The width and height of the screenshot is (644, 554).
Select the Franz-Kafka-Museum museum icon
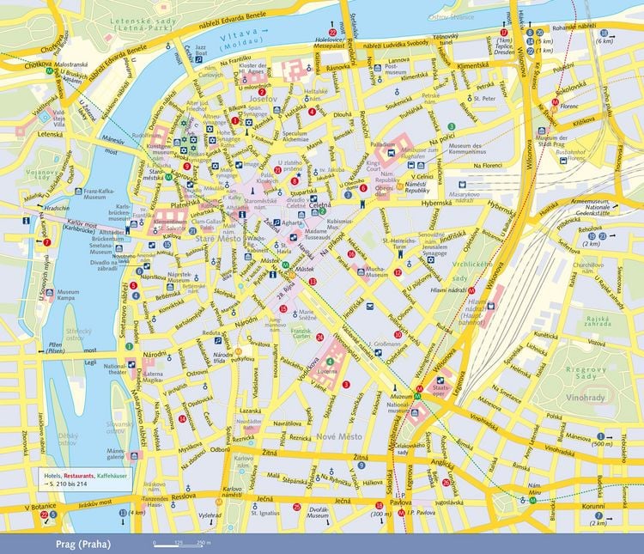(x=78, y=191)
